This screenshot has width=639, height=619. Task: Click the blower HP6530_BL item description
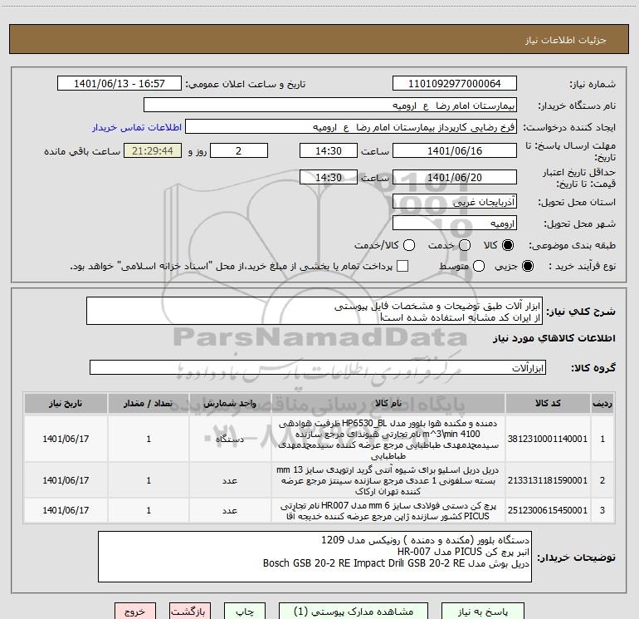388,439
